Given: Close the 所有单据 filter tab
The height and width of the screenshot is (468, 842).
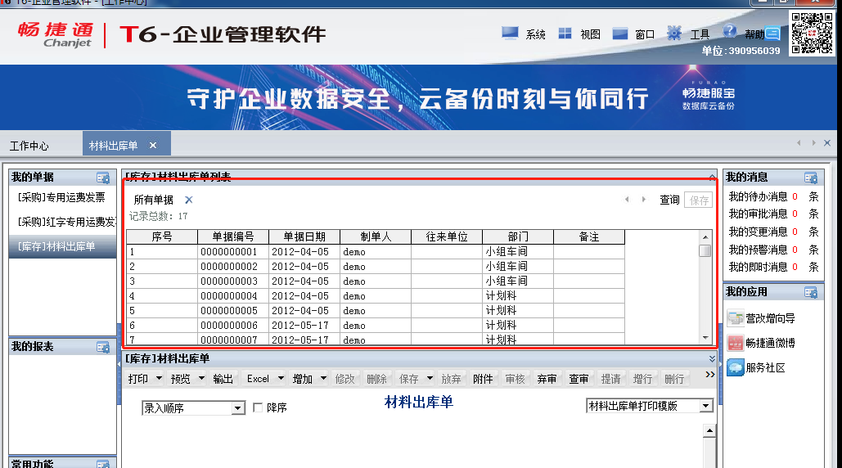Looking at the screenshot, I should 188,200.
